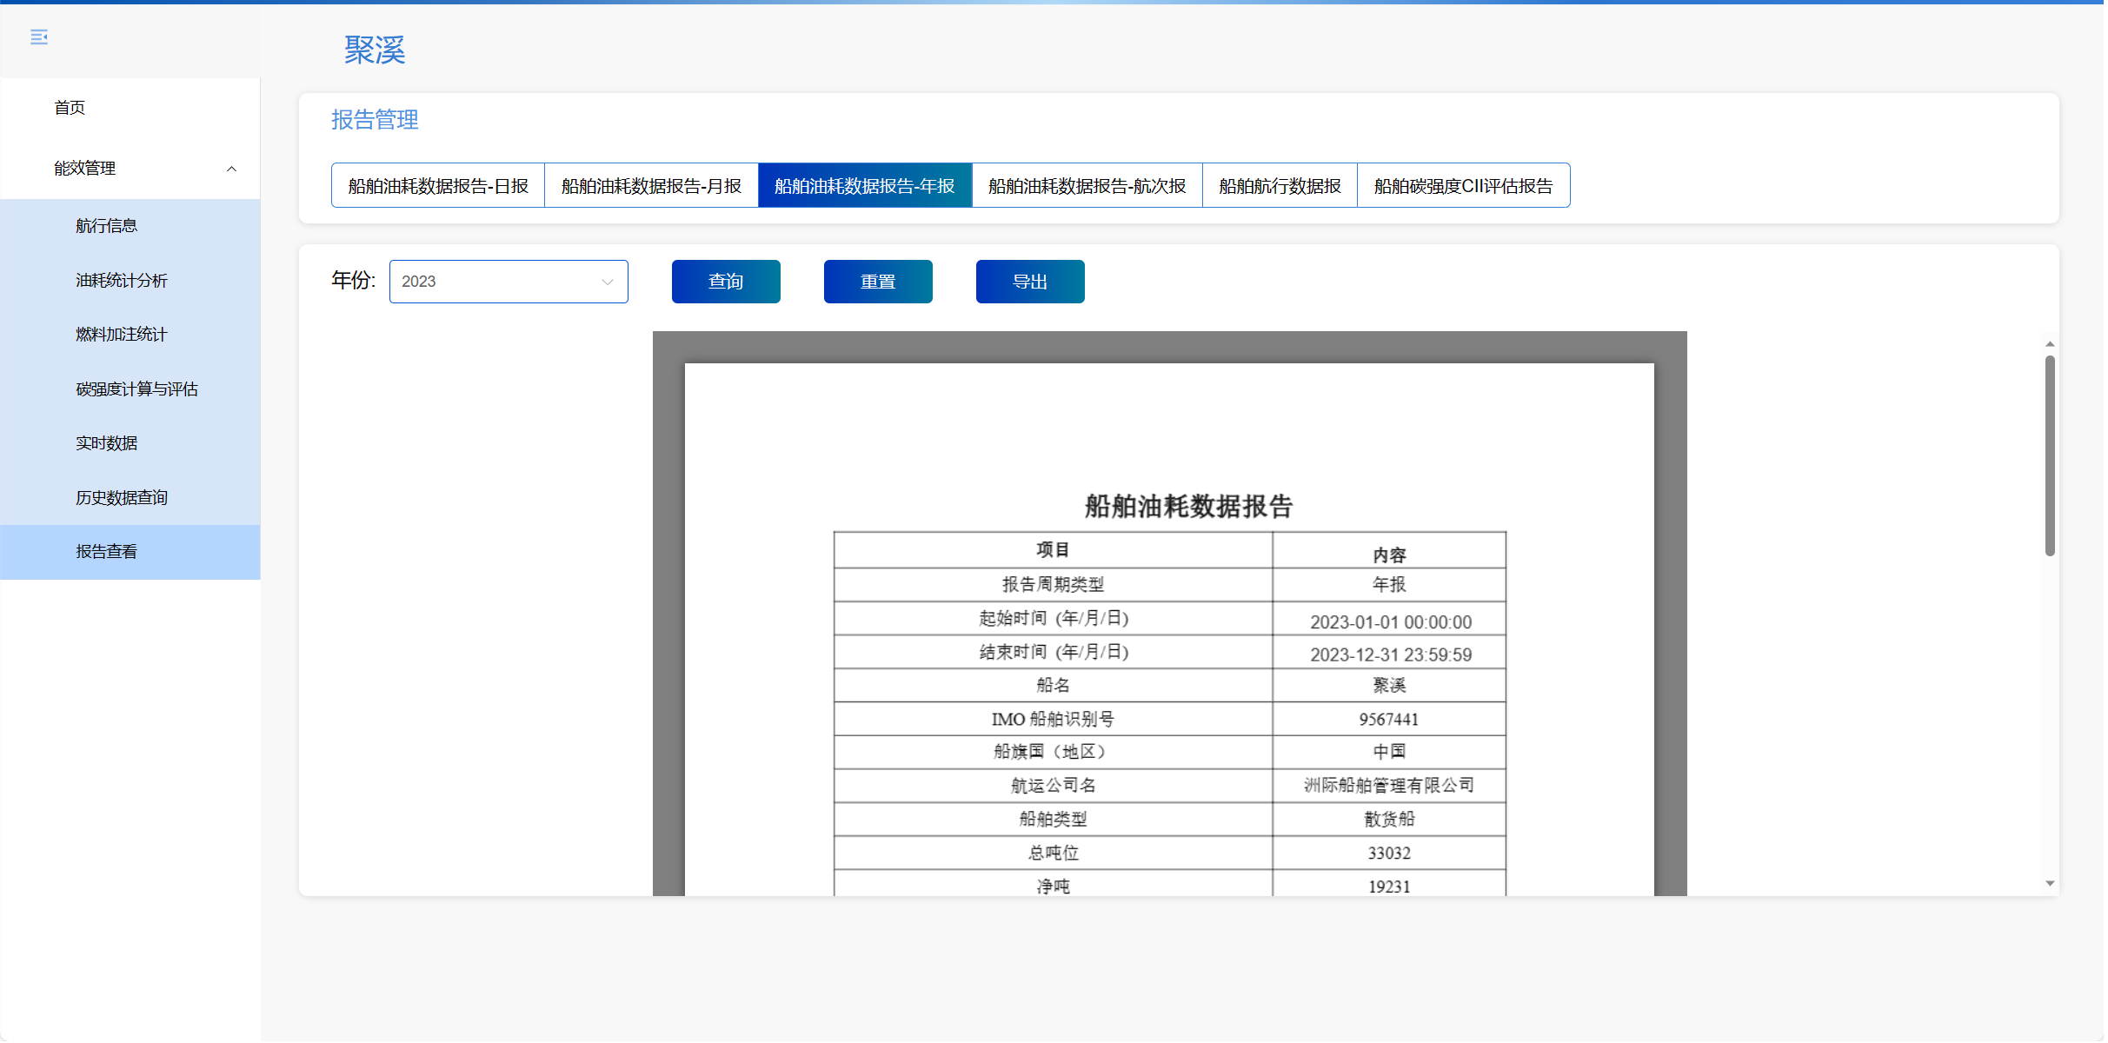
Task: Click the report vertical scrollbar thumb
Action: point(2050,455)
